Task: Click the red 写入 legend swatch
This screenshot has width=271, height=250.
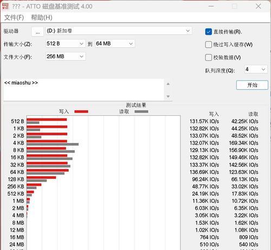Action: point(81,111)
